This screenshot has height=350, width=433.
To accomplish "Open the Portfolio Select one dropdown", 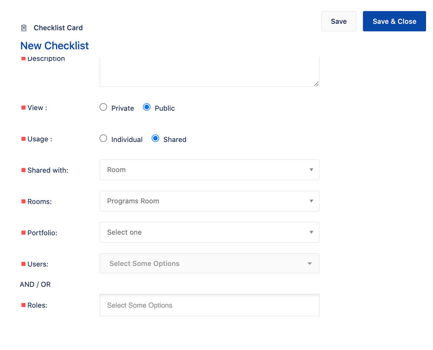I will tap(209, 232).
